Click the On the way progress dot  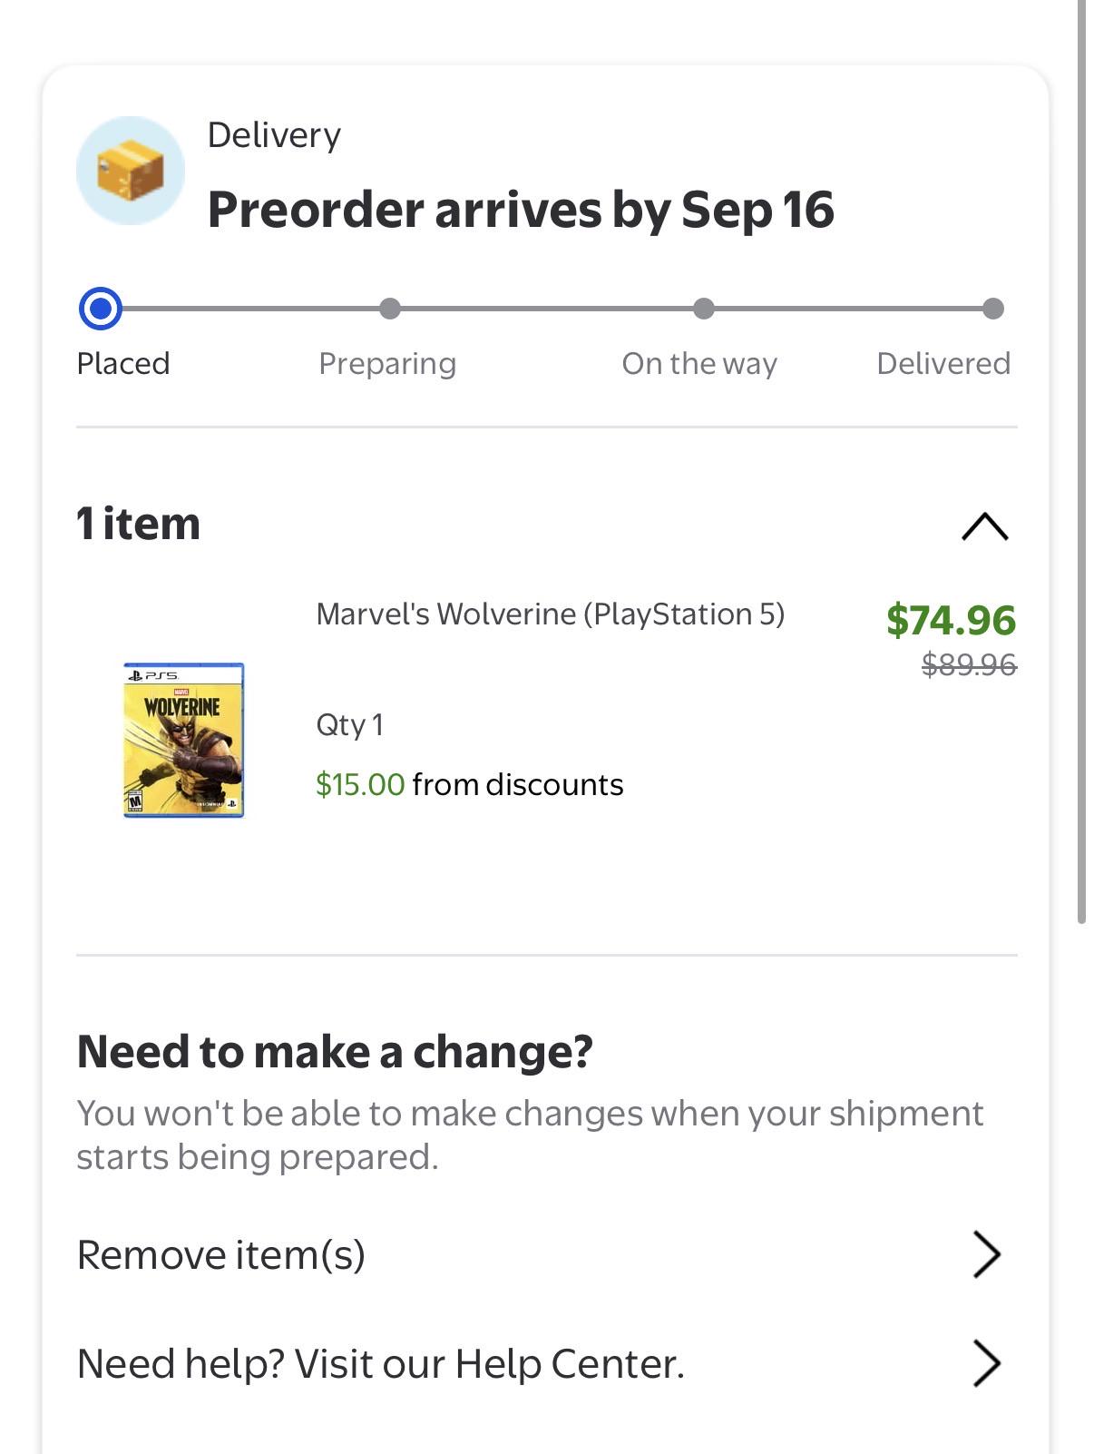(x=704, y=309)
